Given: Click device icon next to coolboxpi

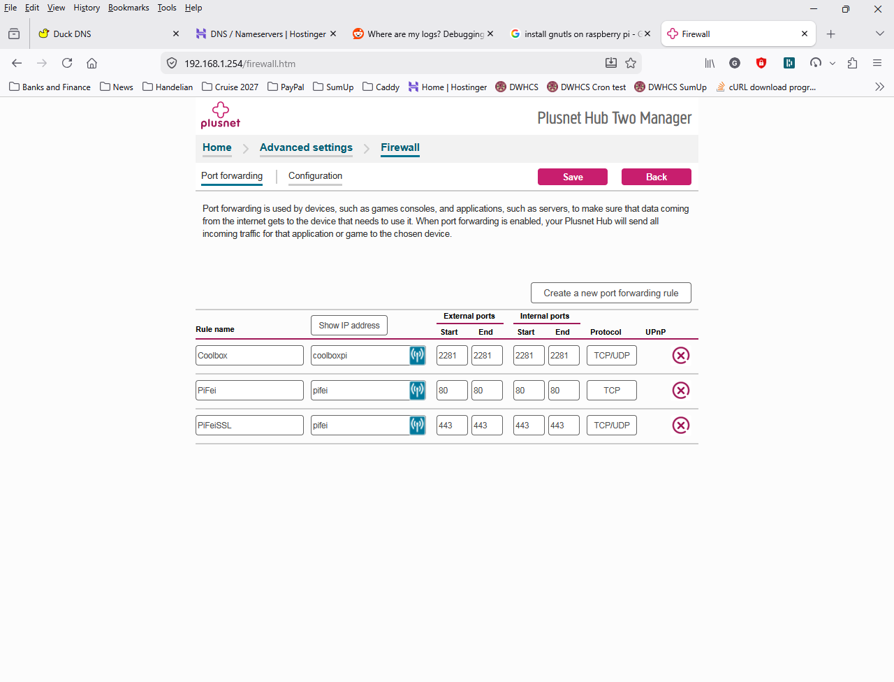Looking at the screenshot, I should 417,356.
